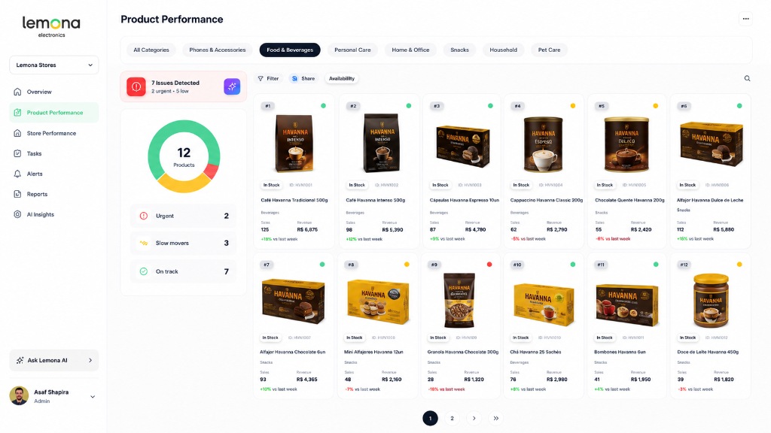
Task: Open Café Havanna Tradicional 500g product image
Action: 294,143
